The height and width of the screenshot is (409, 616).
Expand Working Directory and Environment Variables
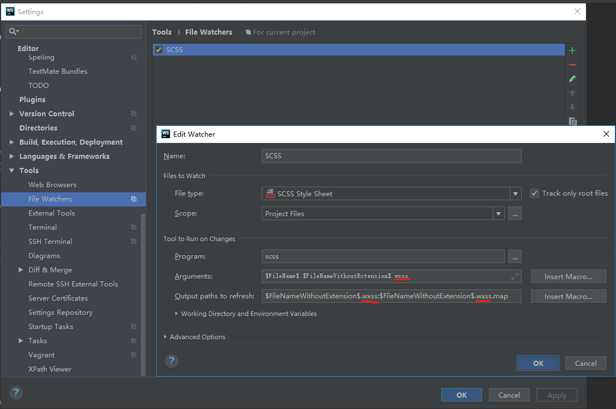coord(177,314)
